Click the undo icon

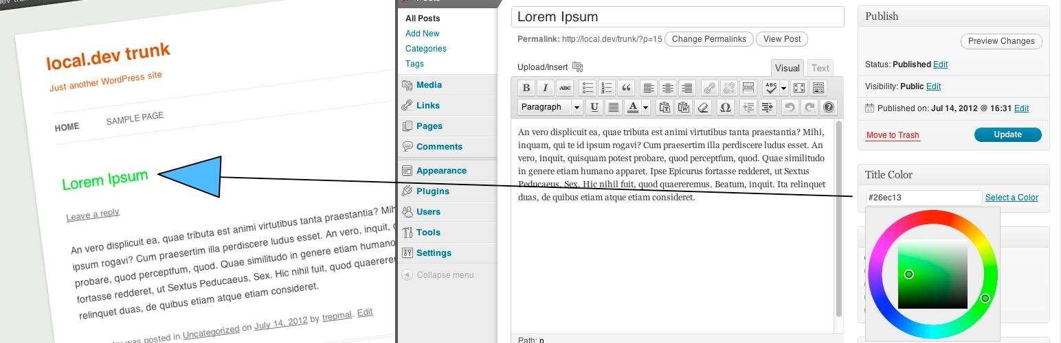(x=790, y=107)
